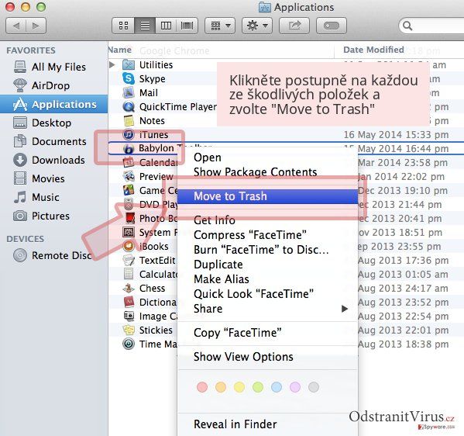Image resolution: width=464 pixels, height=436 pixels.
Task: Close the Finder window
Action: coord(10,6)
